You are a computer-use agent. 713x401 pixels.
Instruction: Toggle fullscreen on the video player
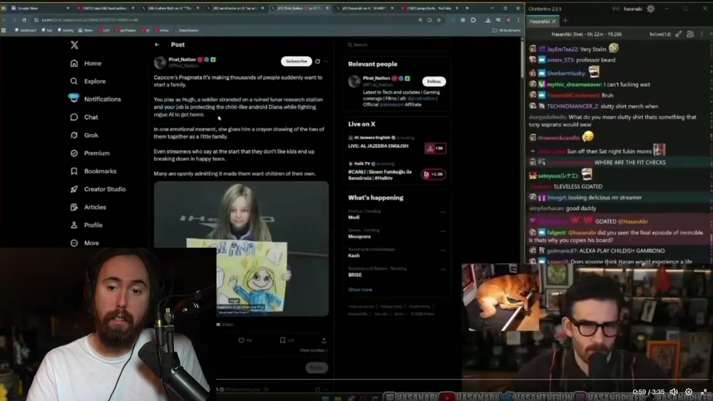[x=704, y=392]
